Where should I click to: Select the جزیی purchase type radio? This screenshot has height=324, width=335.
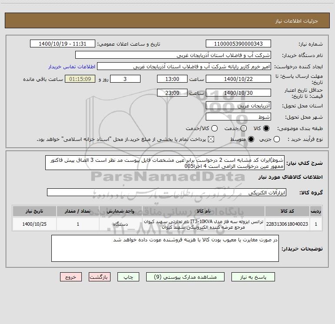[x=277, y=139]
